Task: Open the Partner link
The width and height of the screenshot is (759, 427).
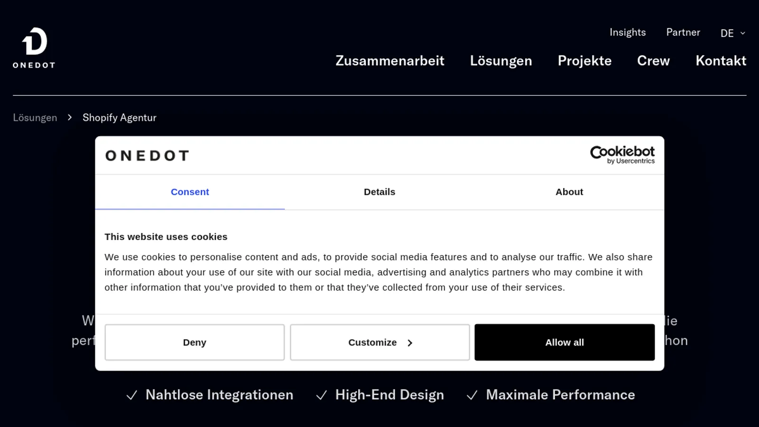Action: (x=683, y=32)
